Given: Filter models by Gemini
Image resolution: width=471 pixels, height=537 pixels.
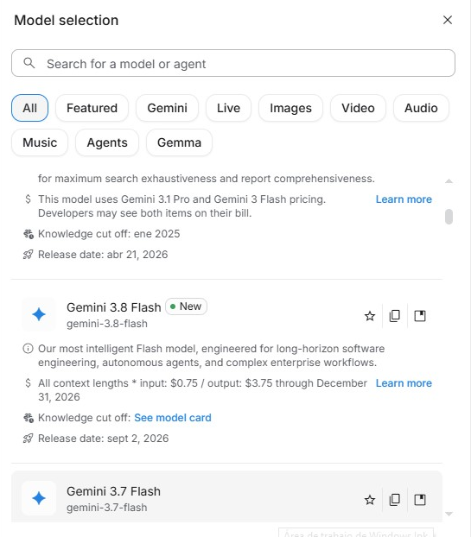Looking at the screenshot, I should [168, 108].
